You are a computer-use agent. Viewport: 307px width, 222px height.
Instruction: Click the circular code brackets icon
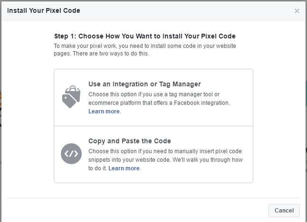[71, 154]
